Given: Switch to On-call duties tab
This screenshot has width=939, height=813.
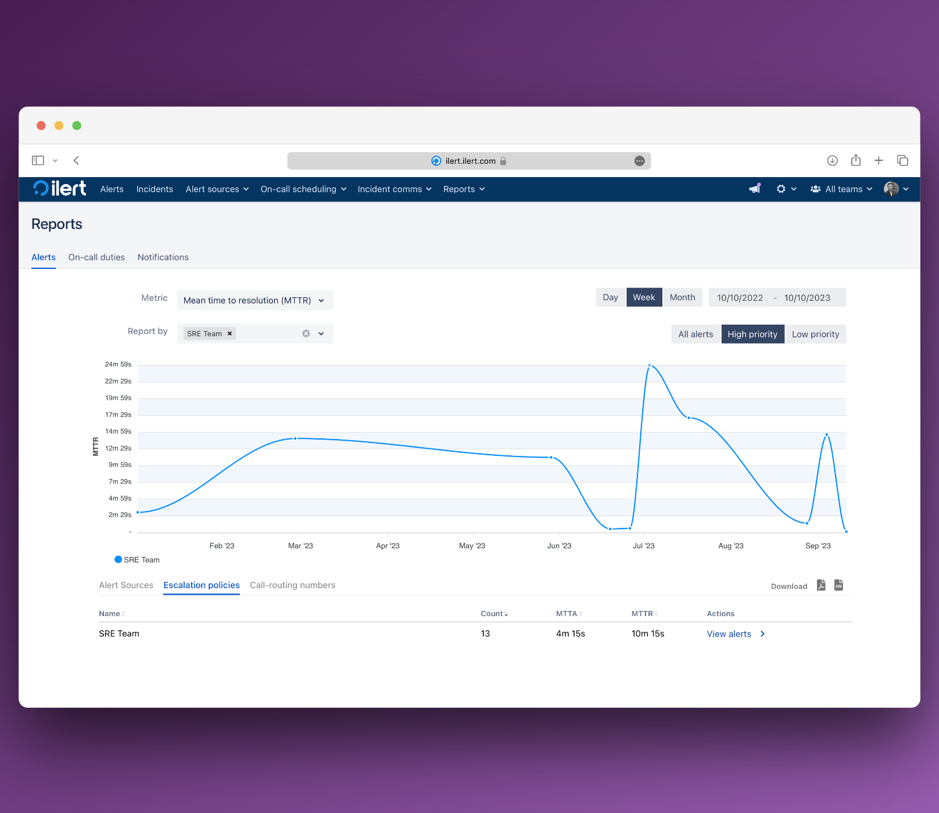Looking at the screenshot, I should [96, 257].
